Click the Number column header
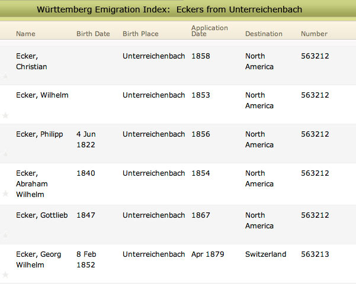 [x=314, y=34]
